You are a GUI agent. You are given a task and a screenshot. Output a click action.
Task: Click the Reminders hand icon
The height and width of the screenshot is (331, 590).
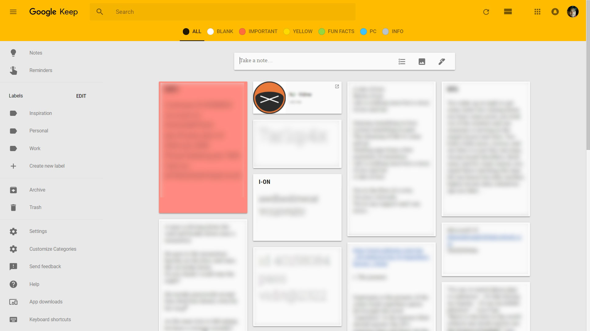[13, 70]
